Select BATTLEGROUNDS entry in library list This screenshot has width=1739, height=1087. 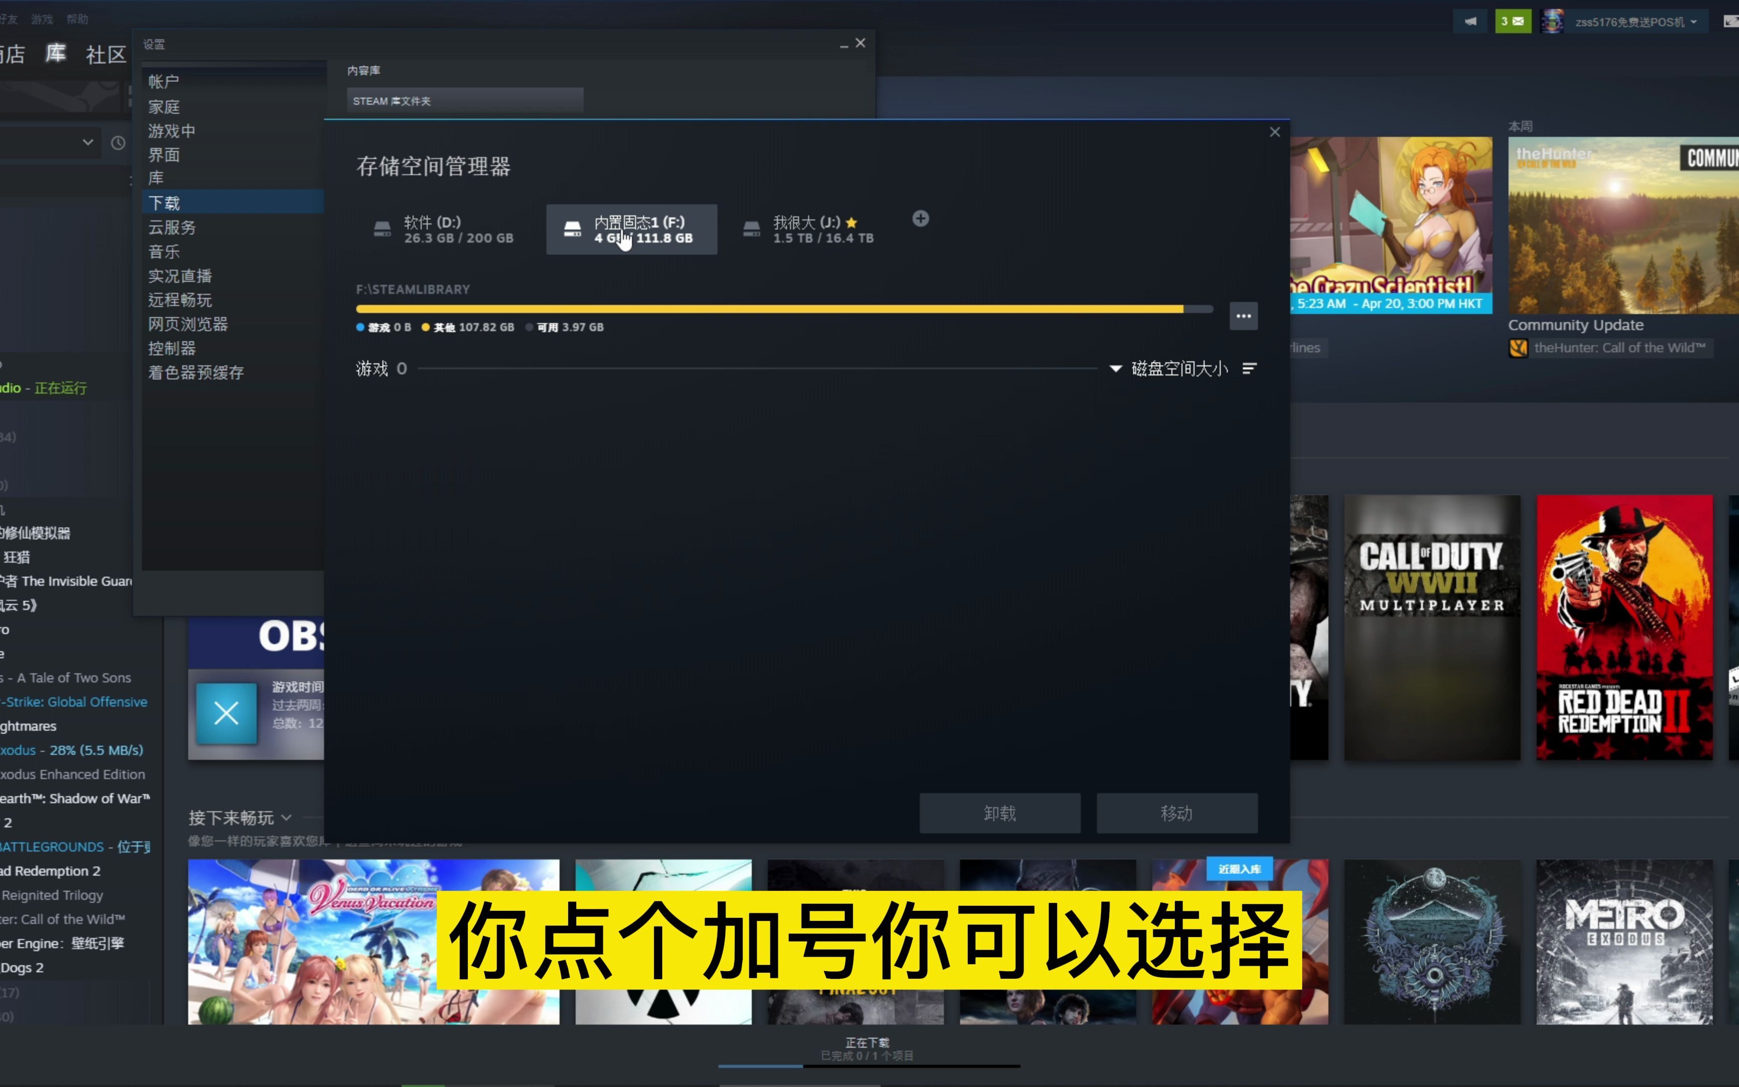click(75, 847)
